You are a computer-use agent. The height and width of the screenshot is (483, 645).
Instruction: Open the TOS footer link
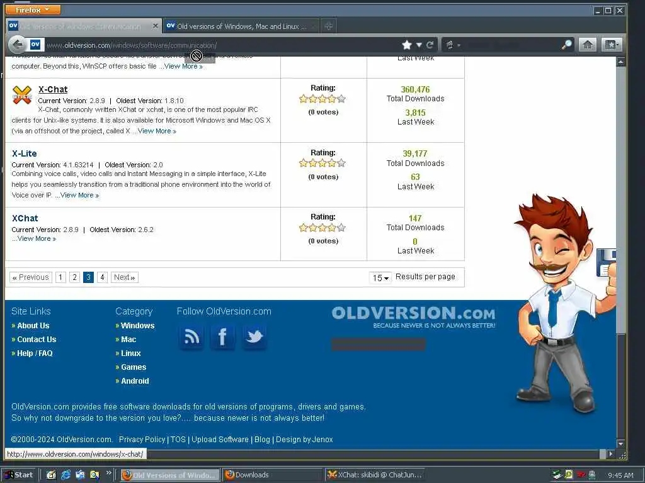[x=178, y=440]
